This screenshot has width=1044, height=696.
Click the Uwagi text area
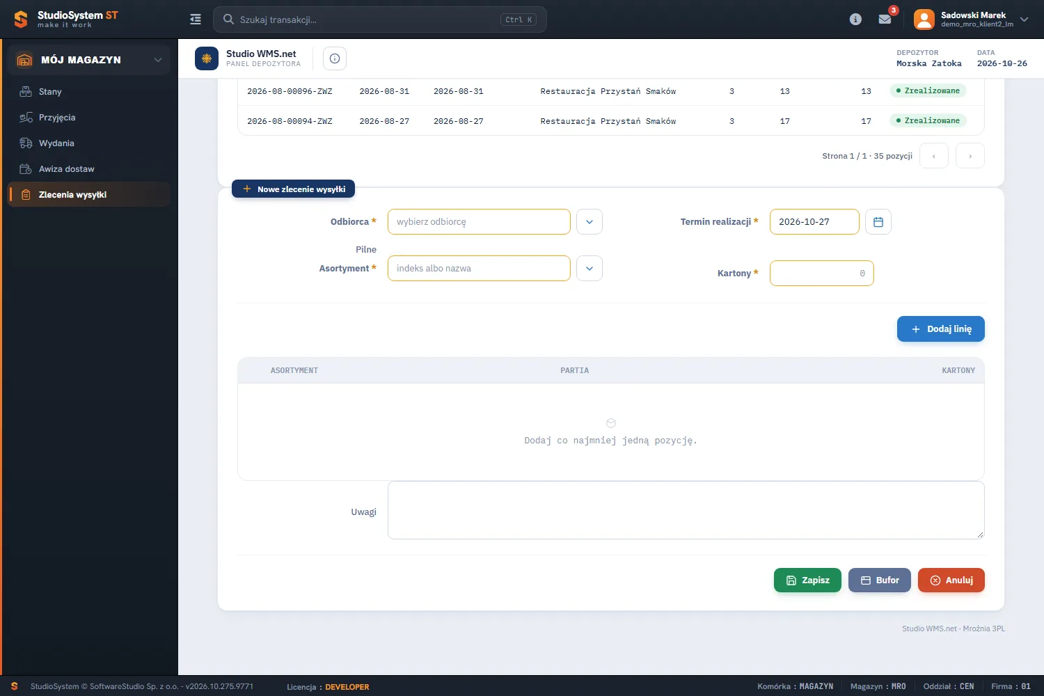[686, 510]
